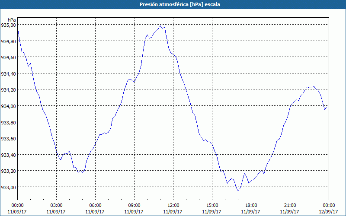Select the 935,00 y-axis value
Screen dimensions: 346x216
[x=8, y=25]
